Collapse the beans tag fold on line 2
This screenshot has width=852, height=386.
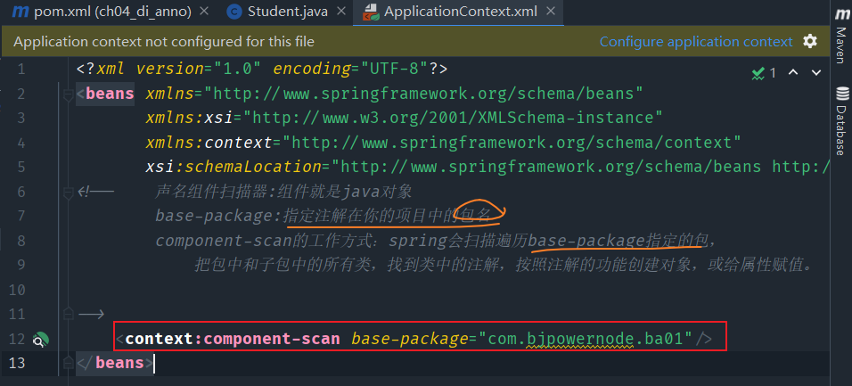(68, 94)
